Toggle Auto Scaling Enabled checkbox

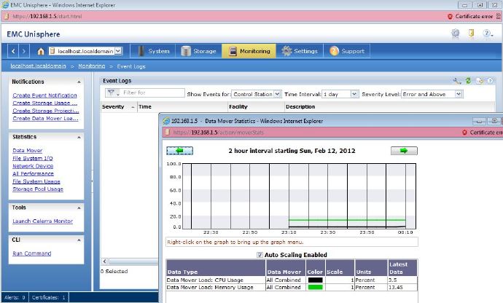260,255
